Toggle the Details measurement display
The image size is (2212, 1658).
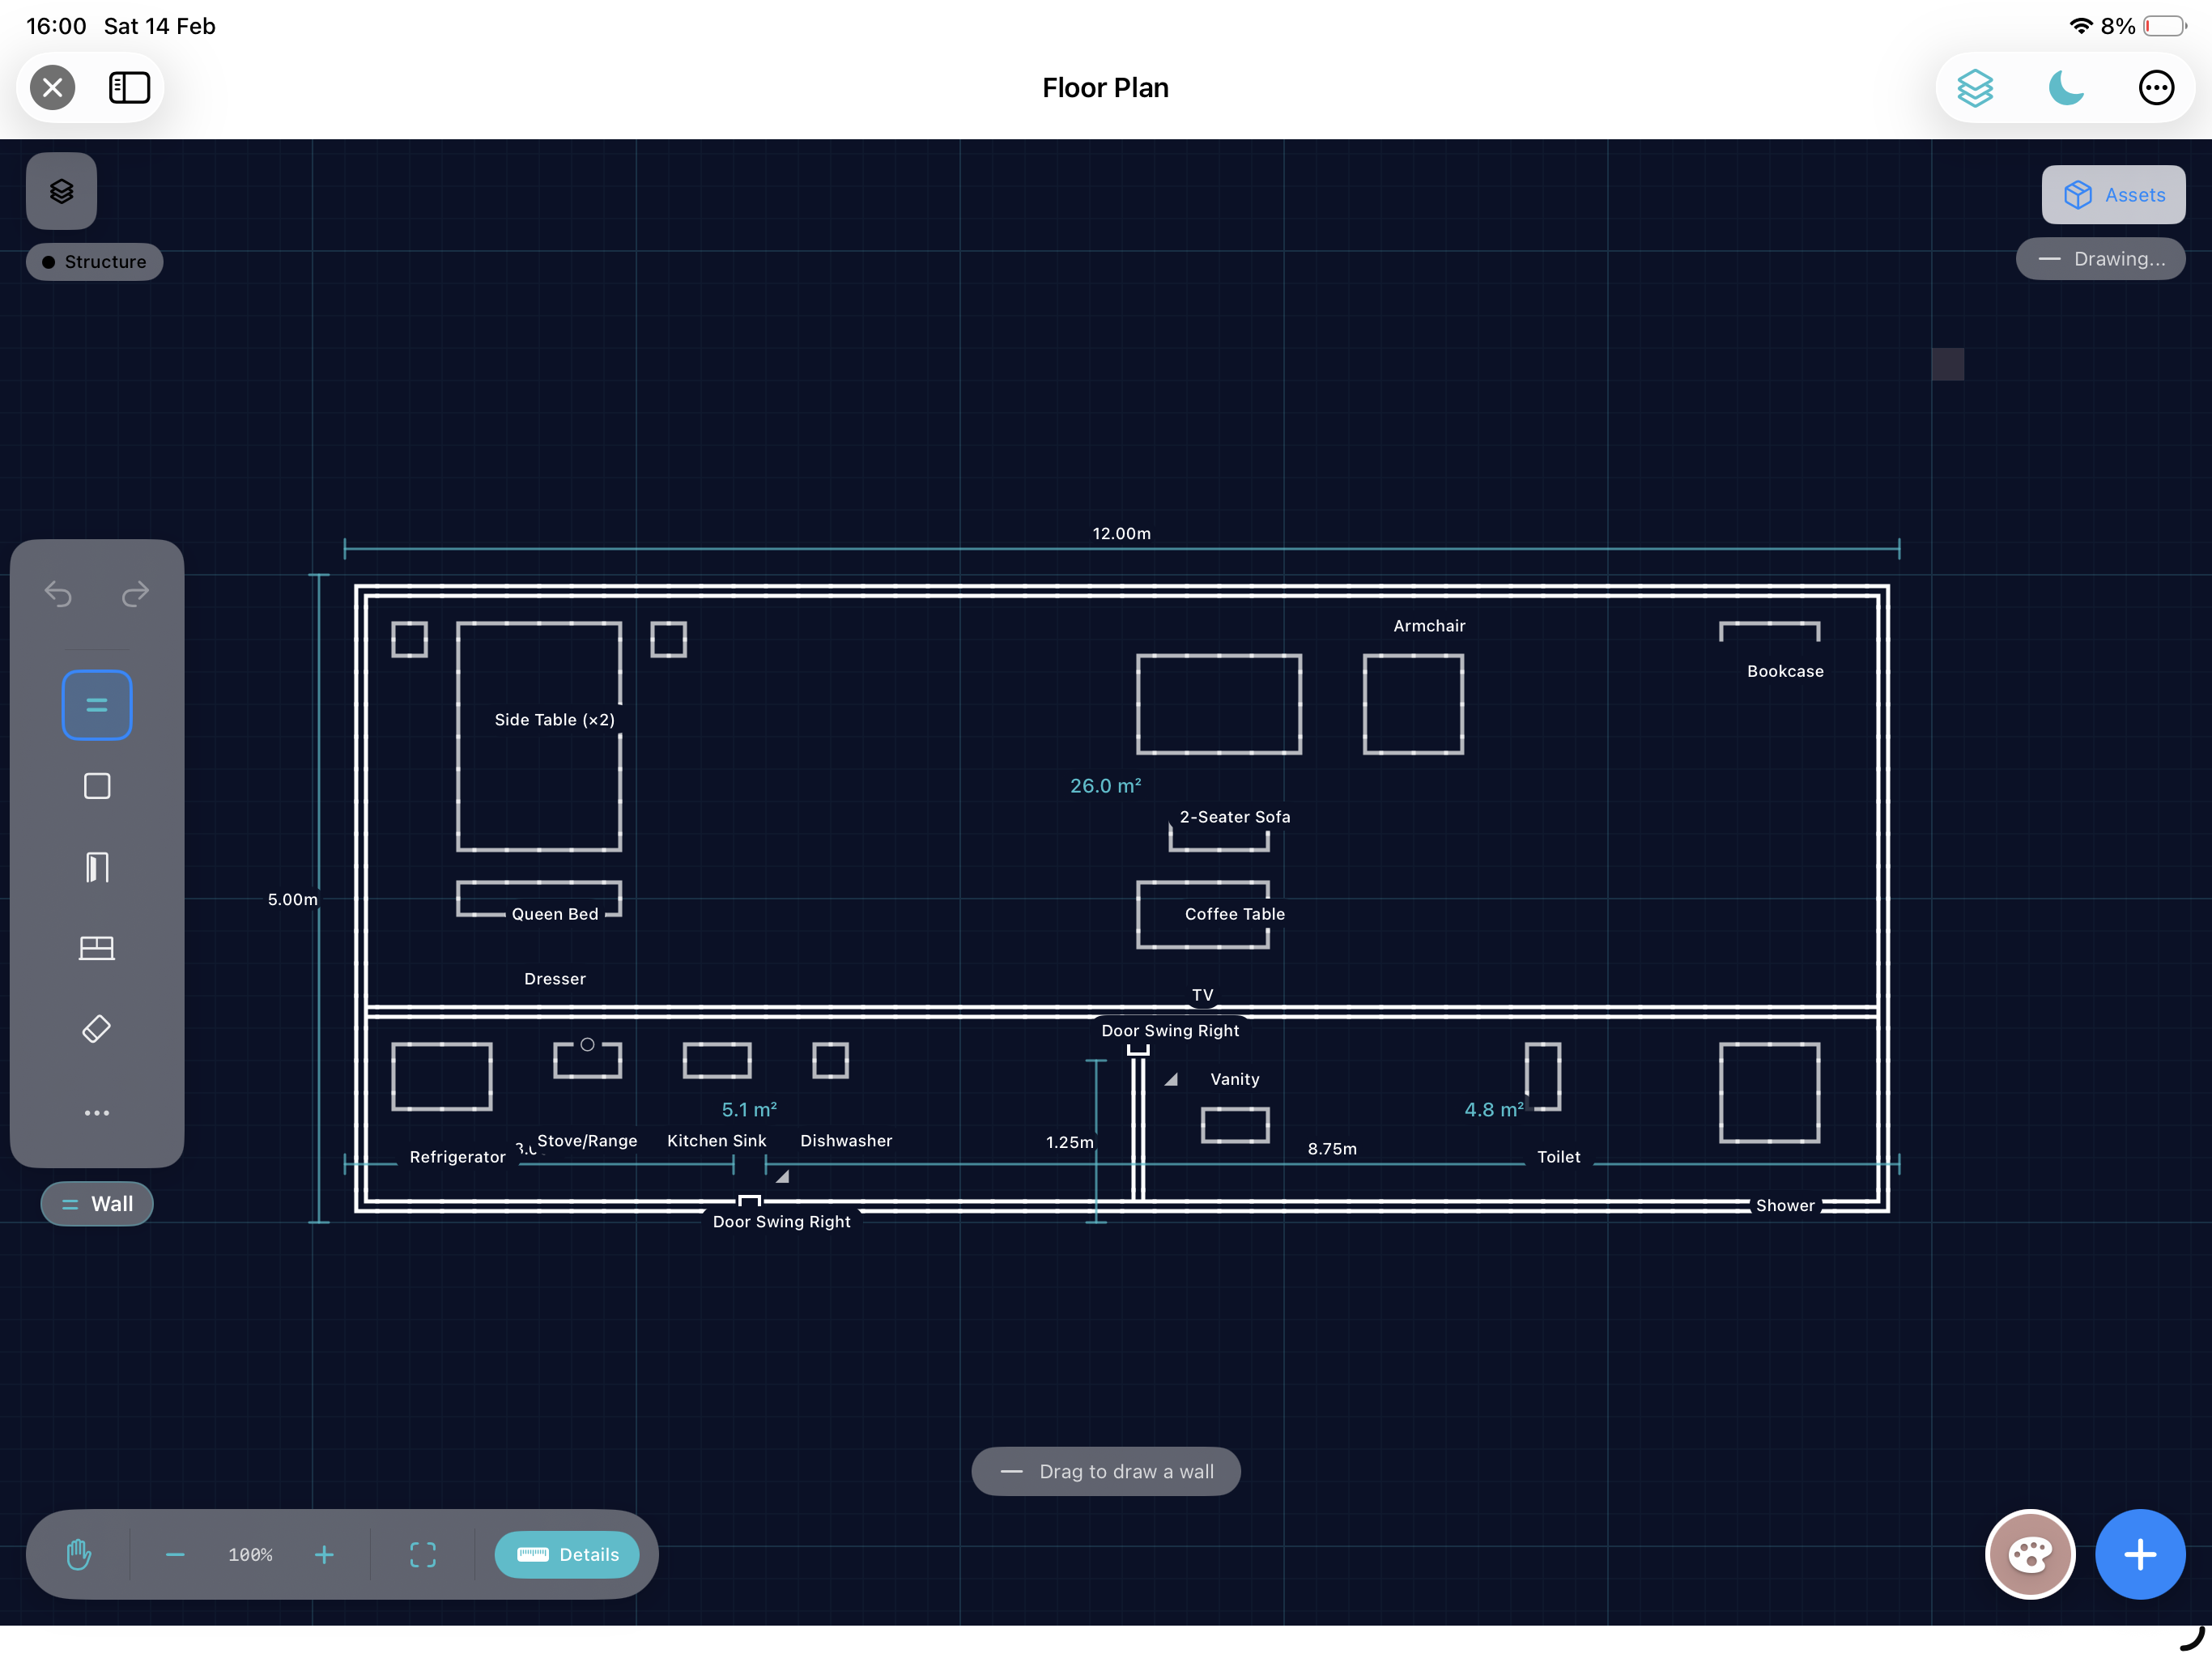tap(567, 1554)
